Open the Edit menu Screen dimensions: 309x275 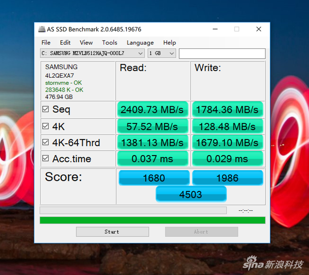point(65,43)
